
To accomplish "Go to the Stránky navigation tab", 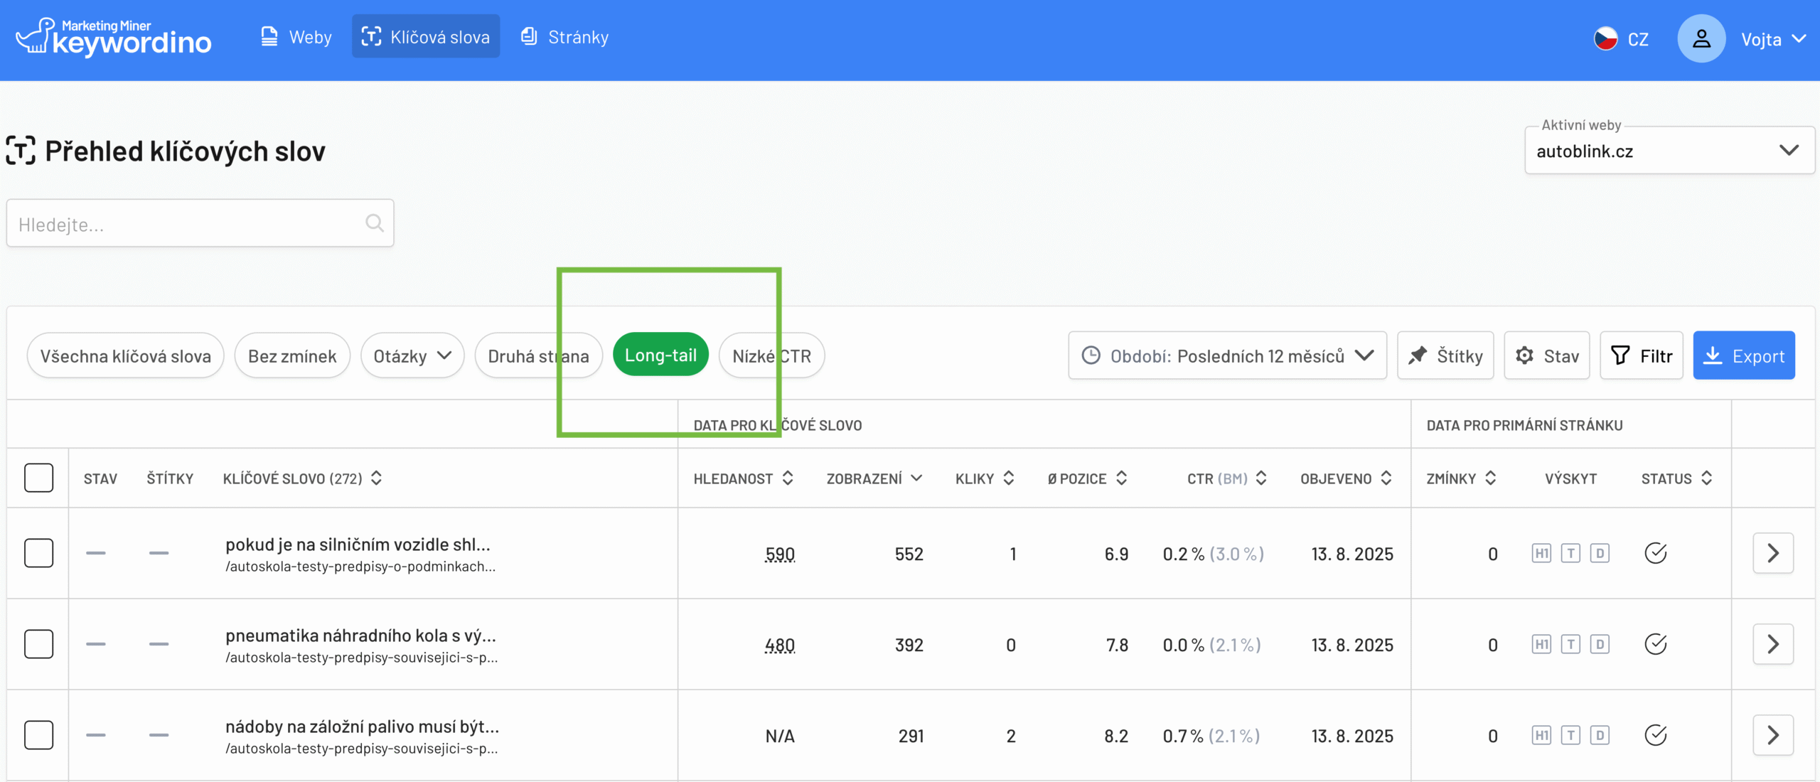I will [x=565, y=37].
